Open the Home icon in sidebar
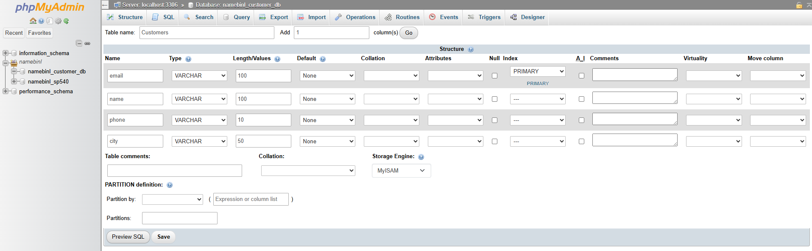 tap(33, 21)
